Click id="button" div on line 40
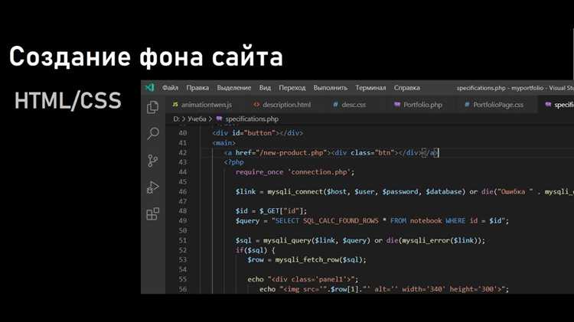This screenshot has width=574, height=322. coord(258,133)
